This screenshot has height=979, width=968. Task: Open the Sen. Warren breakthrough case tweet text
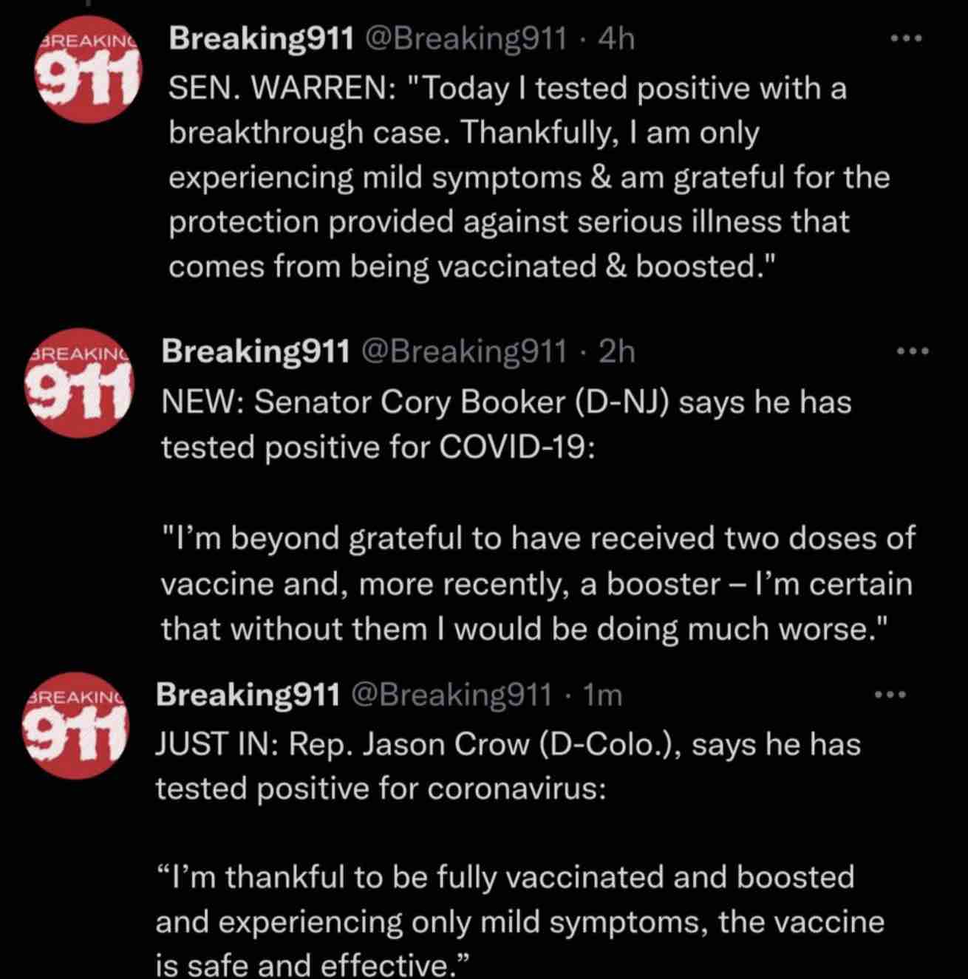(529, 177)
